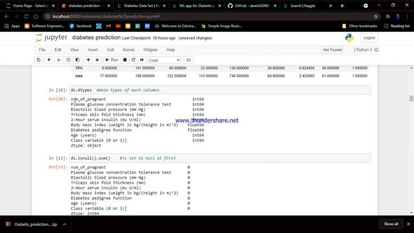This screenshot has height=233, width=414.
Task: Close the downloads bar
Action: pos(408,224)
